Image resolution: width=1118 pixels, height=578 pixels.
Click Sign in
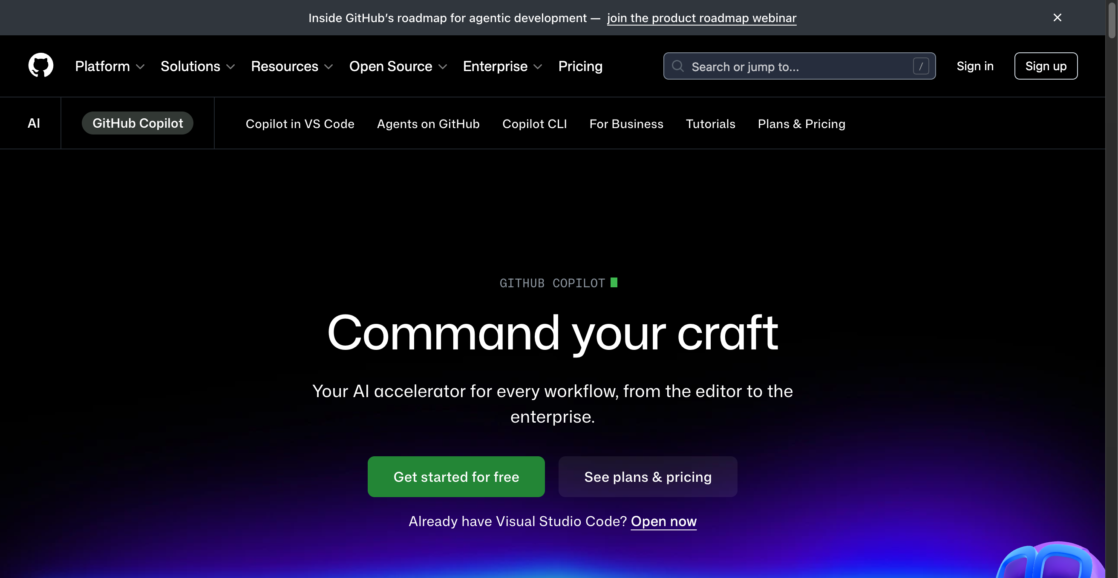[x=975, y=66]
